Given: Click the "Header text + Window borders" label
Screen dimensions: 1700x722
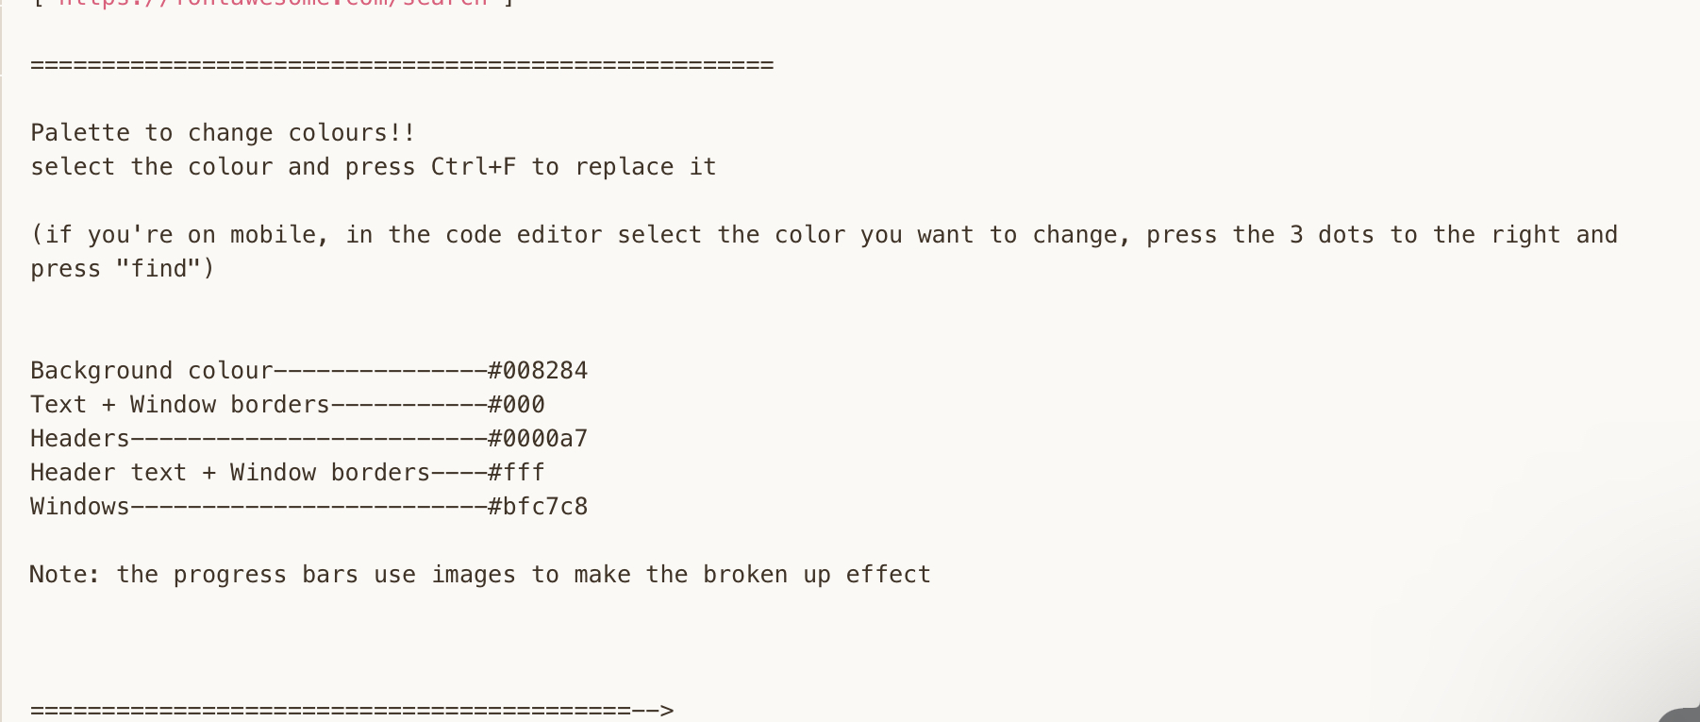Looking at the screenshot, I should pos(229,473).
